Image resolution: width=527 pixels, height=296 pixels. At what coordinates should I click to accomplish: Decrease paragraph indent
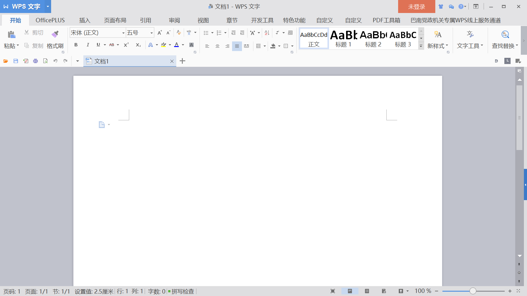[234, 32]
